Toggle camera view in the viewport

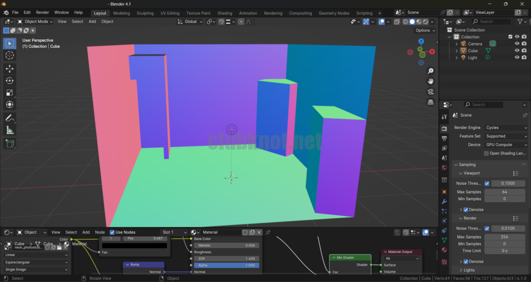pyautogui.click(x=430, y=92)
